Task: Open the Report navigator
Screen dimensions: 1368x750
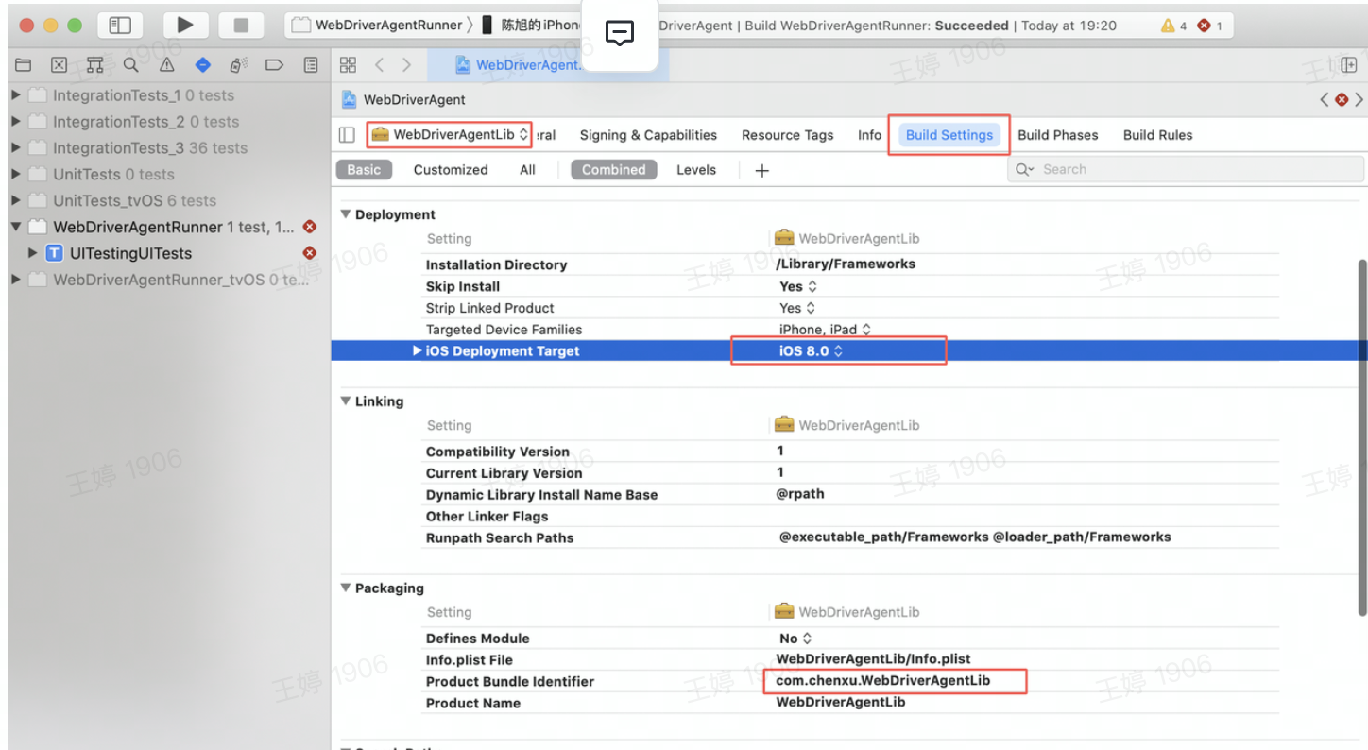Action: [311, 65]
